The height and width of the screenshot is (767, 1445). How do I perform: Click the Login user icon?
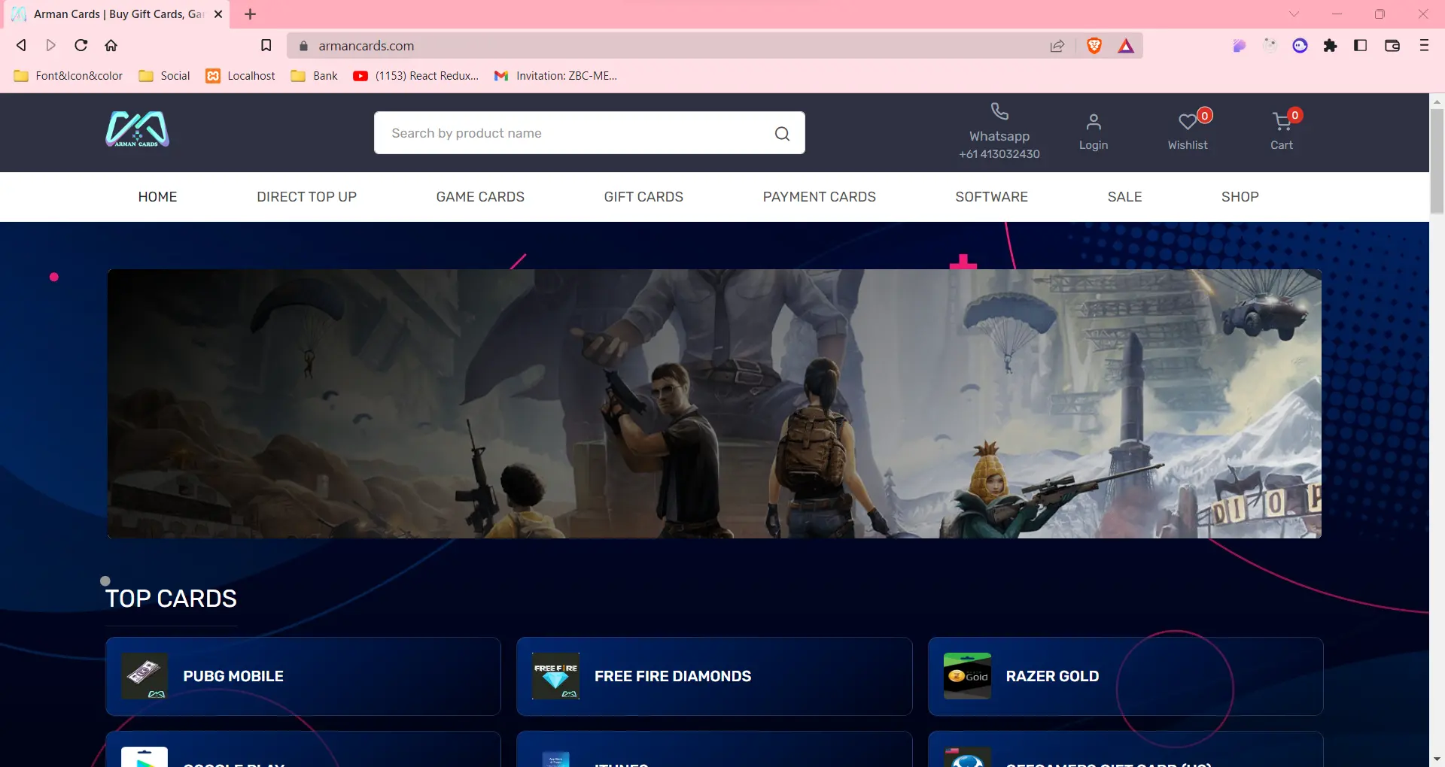click(1093, 122)
